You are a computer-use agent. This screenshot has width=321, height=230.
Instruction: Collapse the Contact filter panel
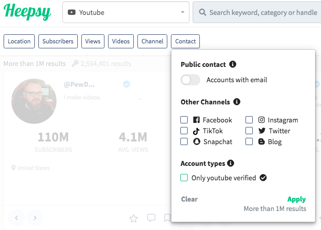(x=185, y=41)
